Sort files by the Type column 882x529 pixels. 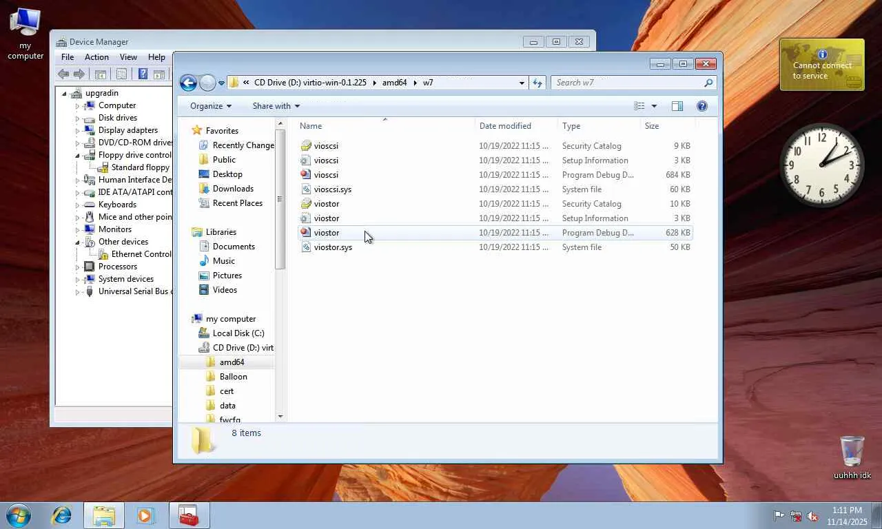tap(599, 126)
